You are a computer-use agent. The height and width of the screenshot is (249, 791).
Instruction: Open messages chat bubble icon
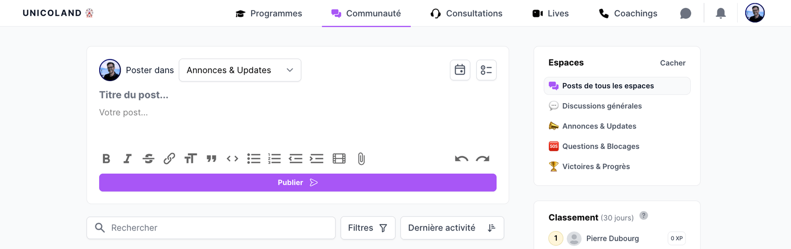pyautogui.click(x=686, y=14)
